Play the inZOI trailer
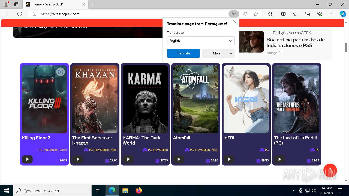 [229, 159]
